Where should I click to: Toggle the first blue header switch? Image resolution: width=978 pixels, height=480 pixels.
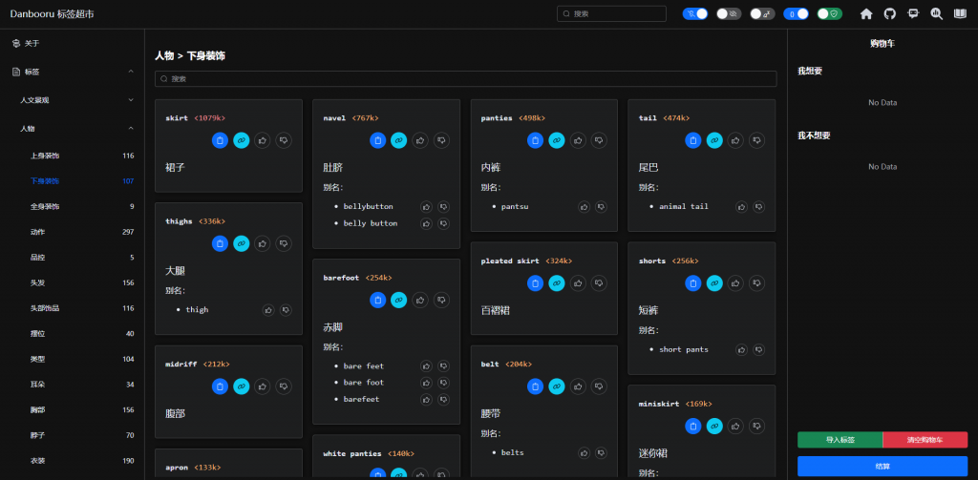(x=695, y=13)
